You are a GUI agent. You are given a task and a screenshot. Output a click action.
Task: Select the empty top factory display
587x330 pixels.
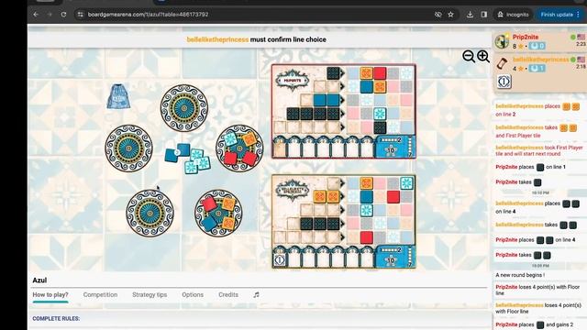point(183,108)
